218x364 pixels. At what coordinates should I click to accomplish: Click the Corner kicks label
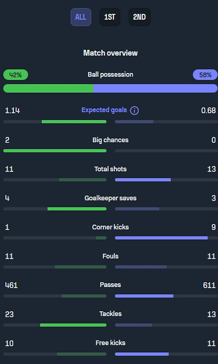click(x=110, y=227)
